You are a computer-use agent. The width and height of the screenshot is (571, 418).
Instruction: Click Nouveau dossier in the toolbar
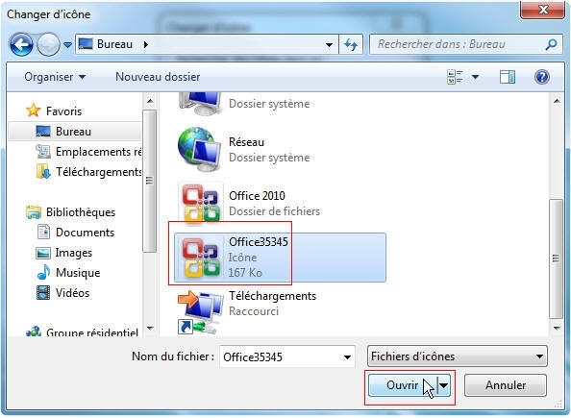tap(158, 77)
